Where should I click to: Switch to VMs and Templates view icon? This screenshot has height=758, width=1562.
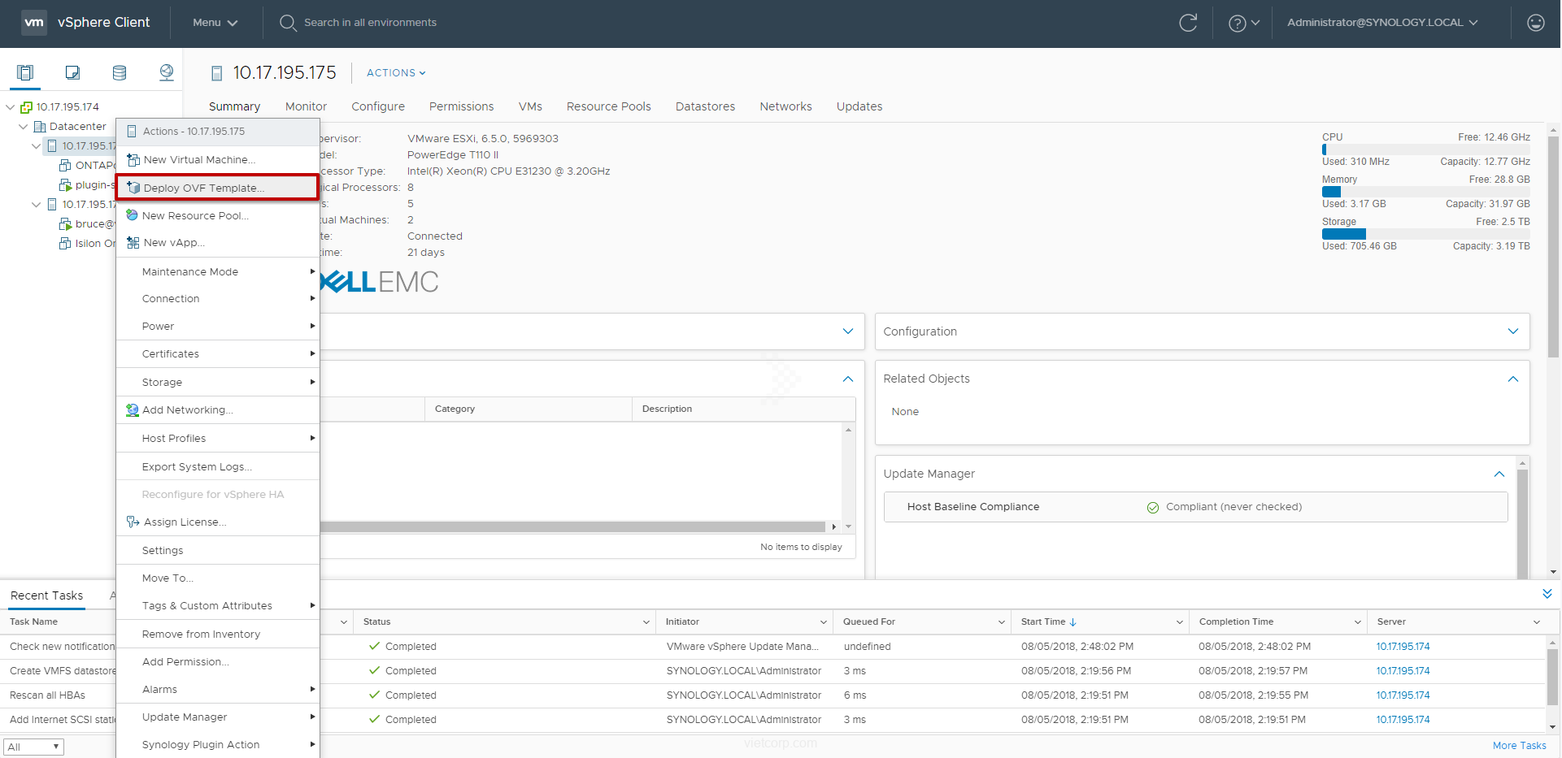[72, 73]
